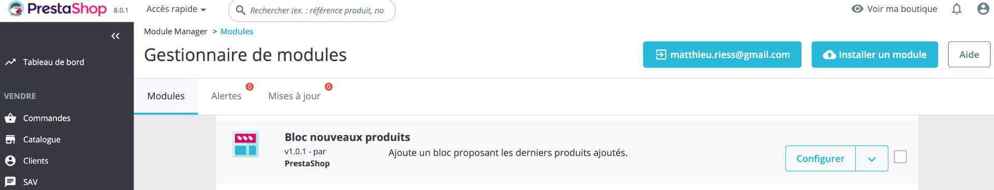994x190 pixels.
Task: Click the Catalogue store icon
Action: pos(10,139)
